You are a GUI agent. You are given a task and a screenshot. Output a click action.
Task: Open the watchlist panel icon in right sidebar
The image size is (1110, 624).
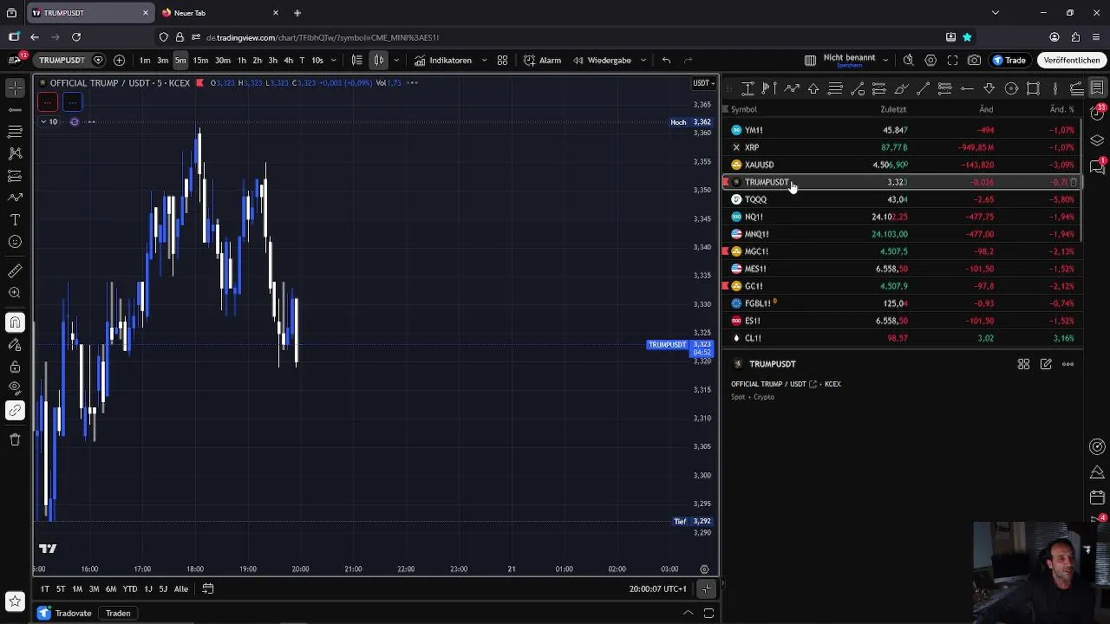point(1097,88)
